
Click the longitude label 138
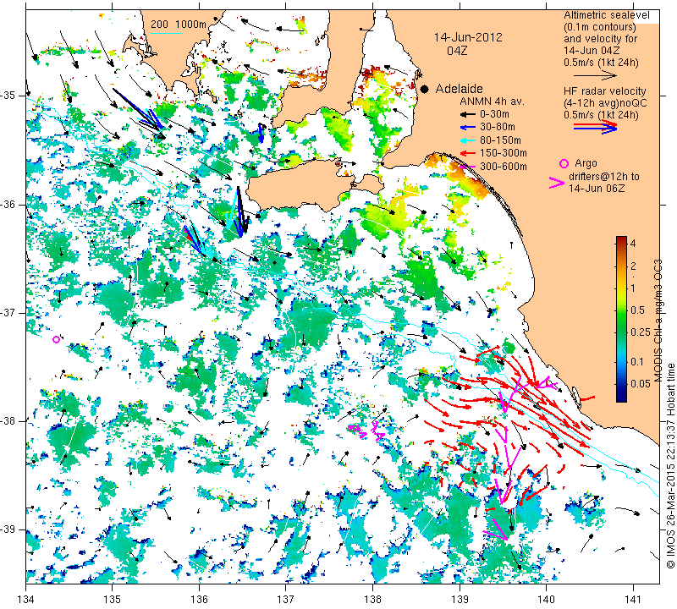(373, 600)
